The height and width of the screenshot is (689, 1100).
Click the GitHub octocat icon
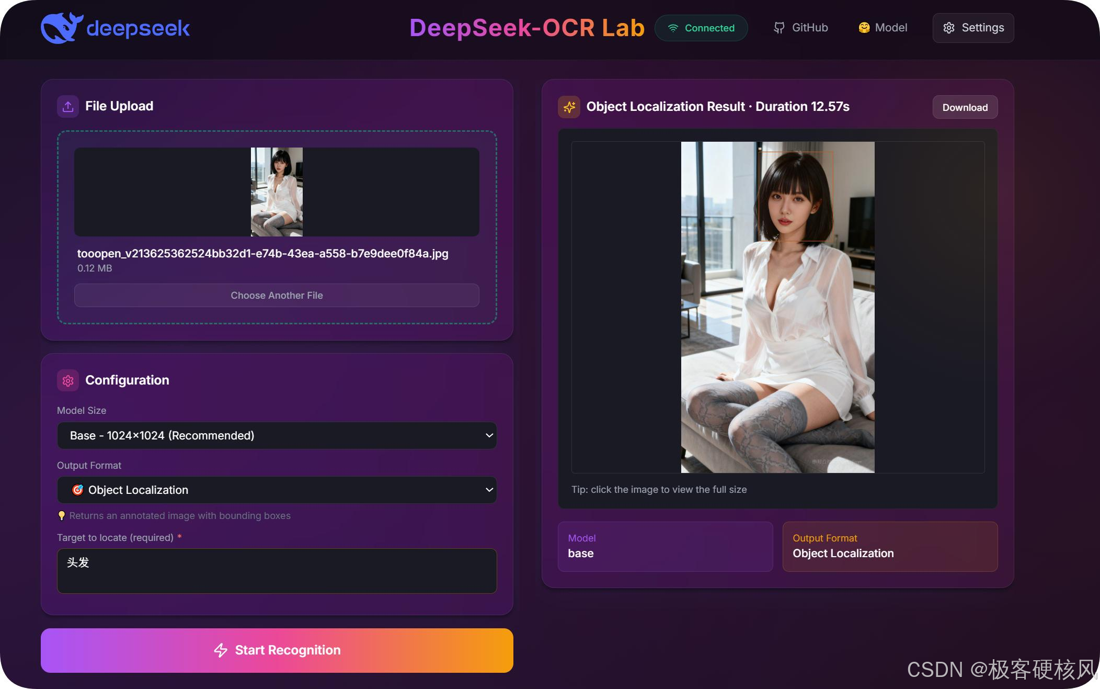(779, 28)
